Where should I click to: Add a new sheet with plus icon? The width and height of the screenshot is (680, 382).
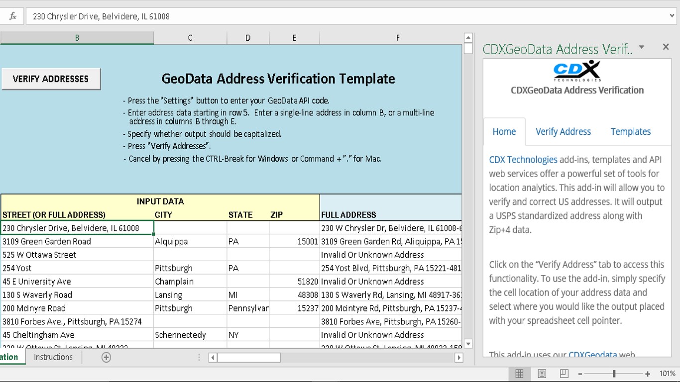pyautogui.click(x=106, y=357)
